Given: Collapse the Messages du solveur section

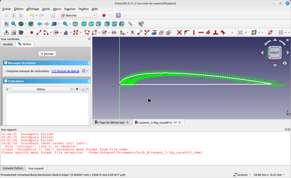Looking at the screenshot, I should click(89, 63).
